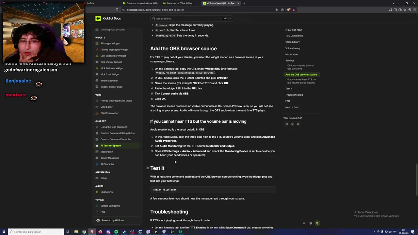Image resolution: width=418 pixels, height=235 pixels.
Task: Click the Windows Start button
Action: point(3,232)
